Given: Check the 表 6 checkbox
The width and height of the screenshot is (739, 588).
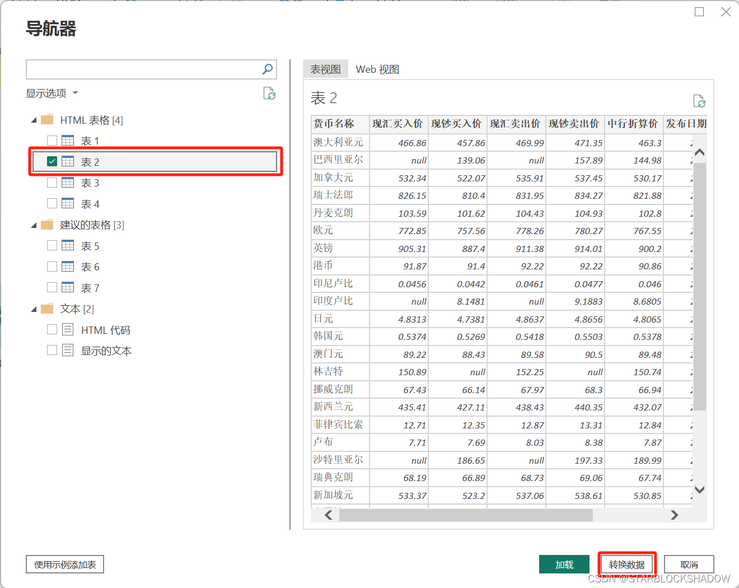Looking at the screenshot, I should 52,267.
